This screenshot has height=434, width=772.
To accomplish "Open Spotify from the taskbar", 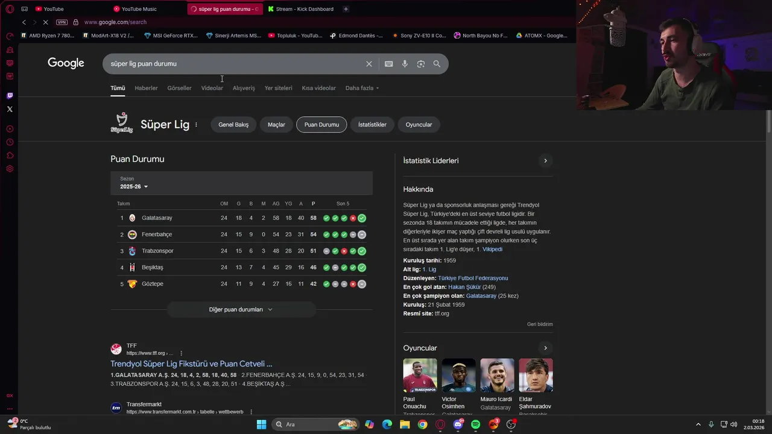I will [475, 424].
